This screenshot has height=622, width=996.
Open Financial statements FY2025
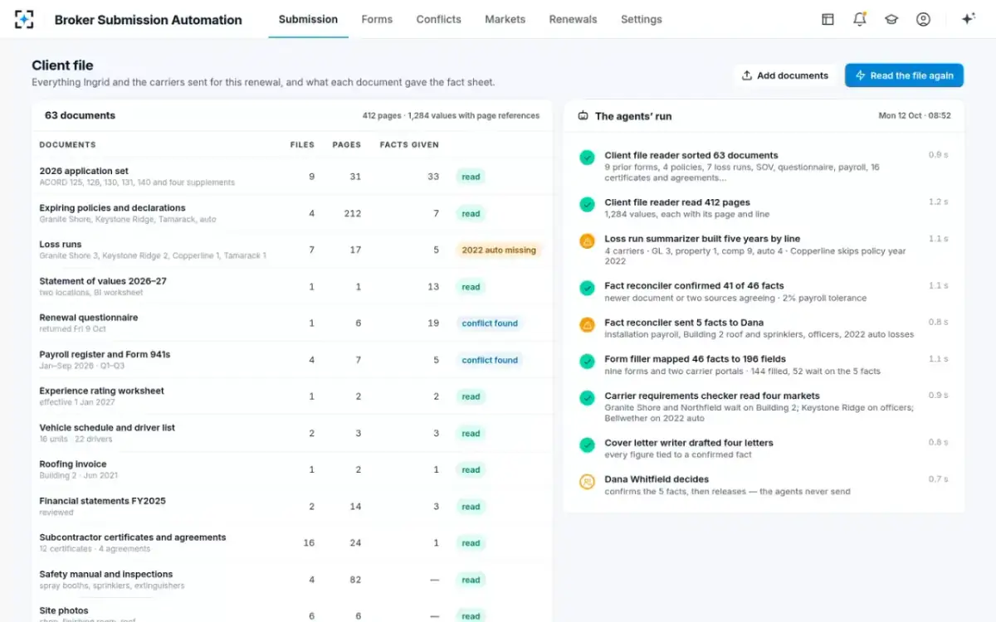(292, 506)
